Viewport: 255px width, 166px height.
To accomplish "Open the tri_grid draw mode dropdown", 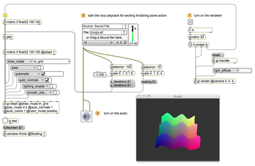I will pyautogui.click(x=51, y=61).
